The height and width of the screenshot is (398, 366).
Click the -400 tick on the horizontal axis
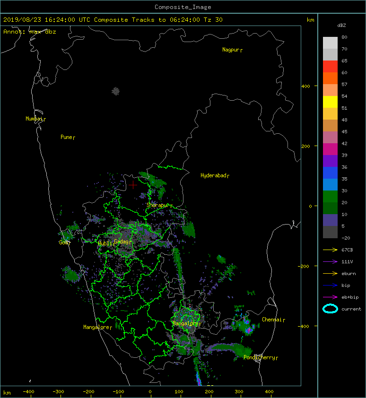(x=28, y=392)
